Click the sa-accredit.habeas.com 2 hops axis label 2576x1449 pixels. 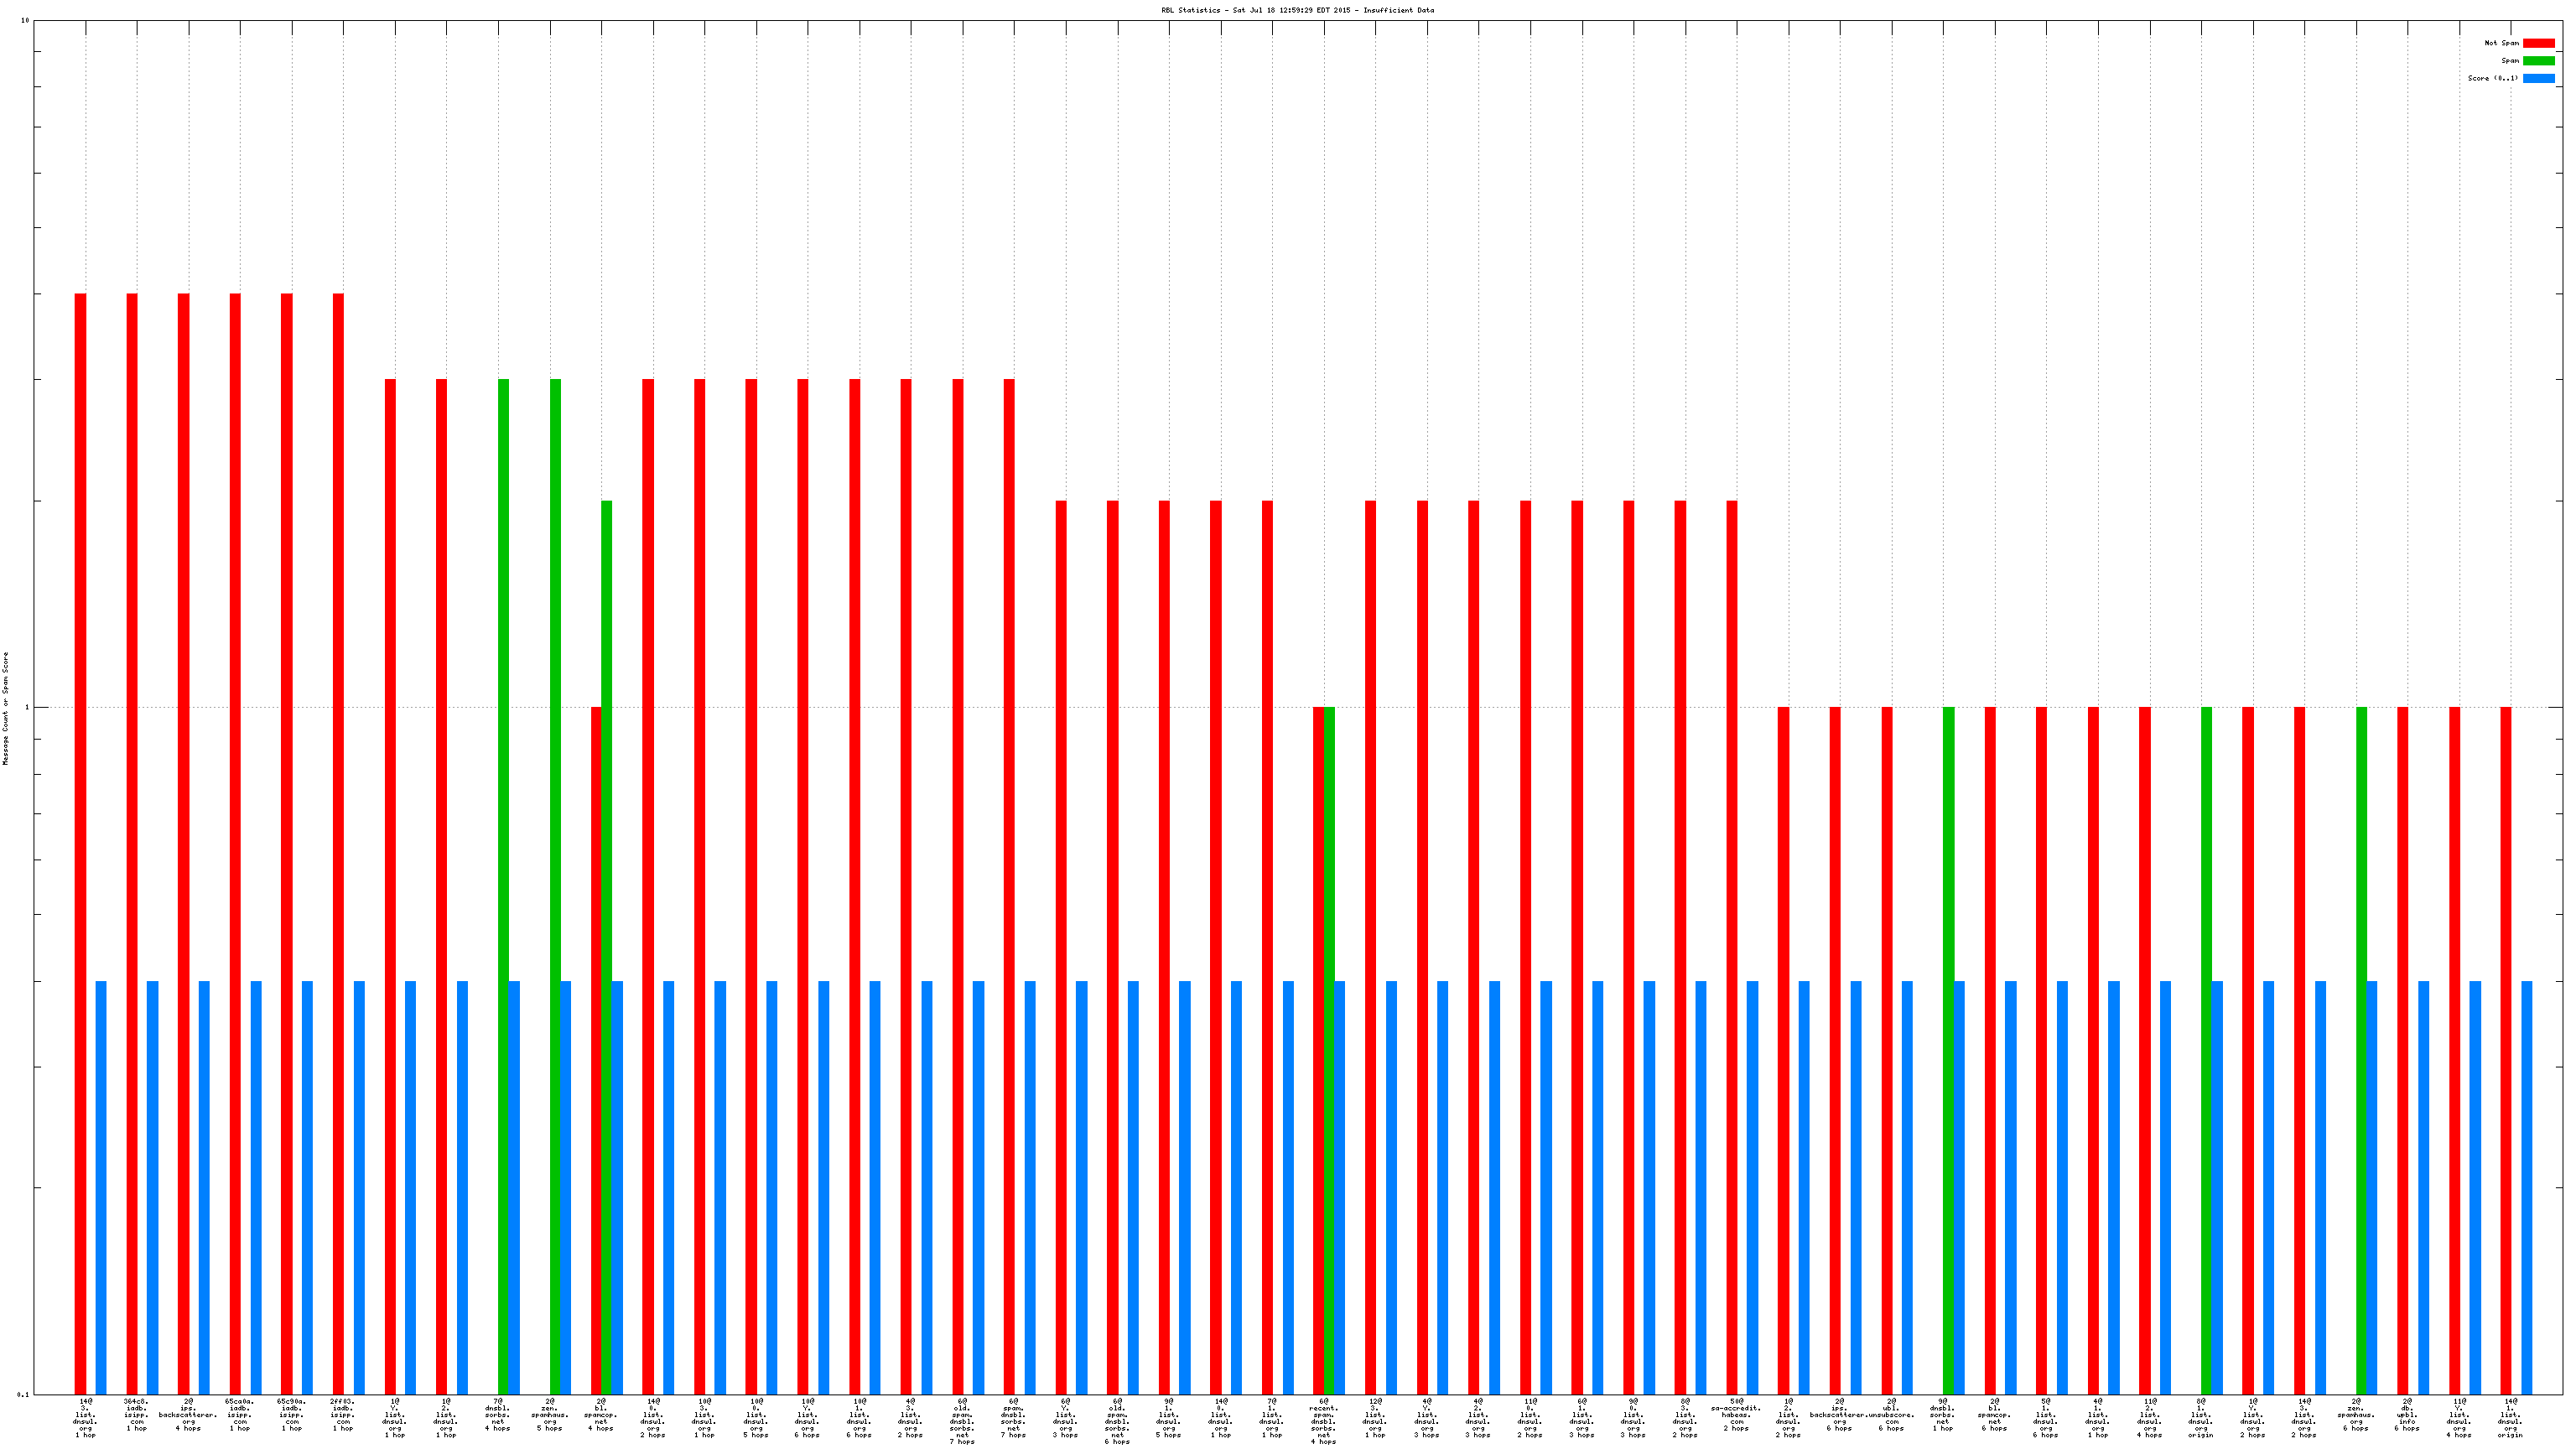coord(1735,1414)
